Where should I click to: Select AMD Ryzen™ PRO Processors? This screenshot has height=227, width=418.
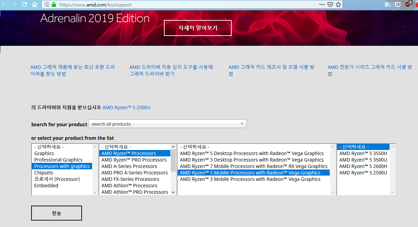135,160
